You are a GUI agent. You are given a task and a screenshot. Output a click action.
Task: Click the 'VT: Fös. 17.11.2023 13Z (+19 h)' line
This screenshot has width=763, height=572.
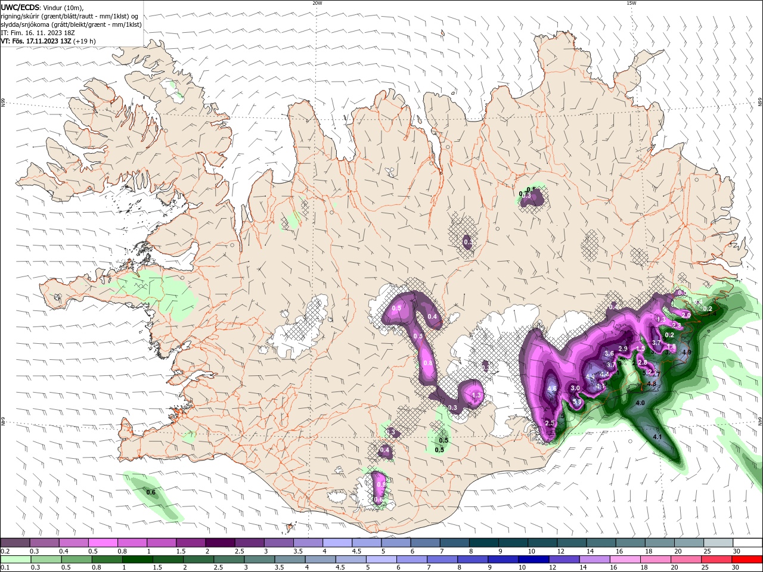pyautogui.click(x=48, y=41)
